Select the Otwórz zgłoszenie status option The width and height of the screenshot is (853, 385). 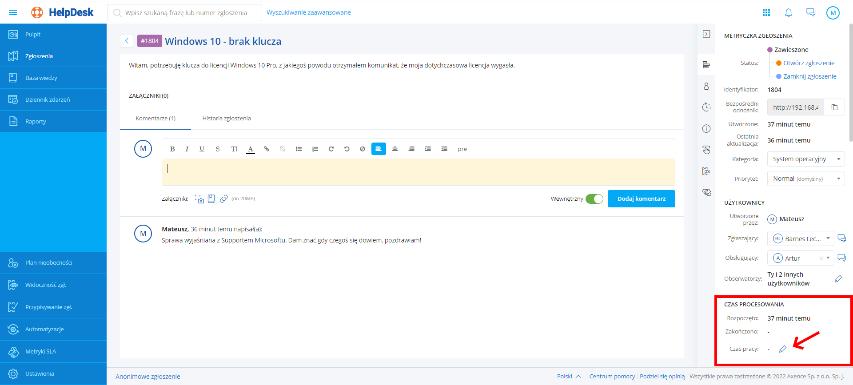[x=809, y=63]
